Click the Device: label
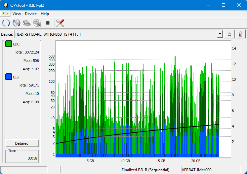The width and height of the screenshot is (247, 174). coord(7,34)
